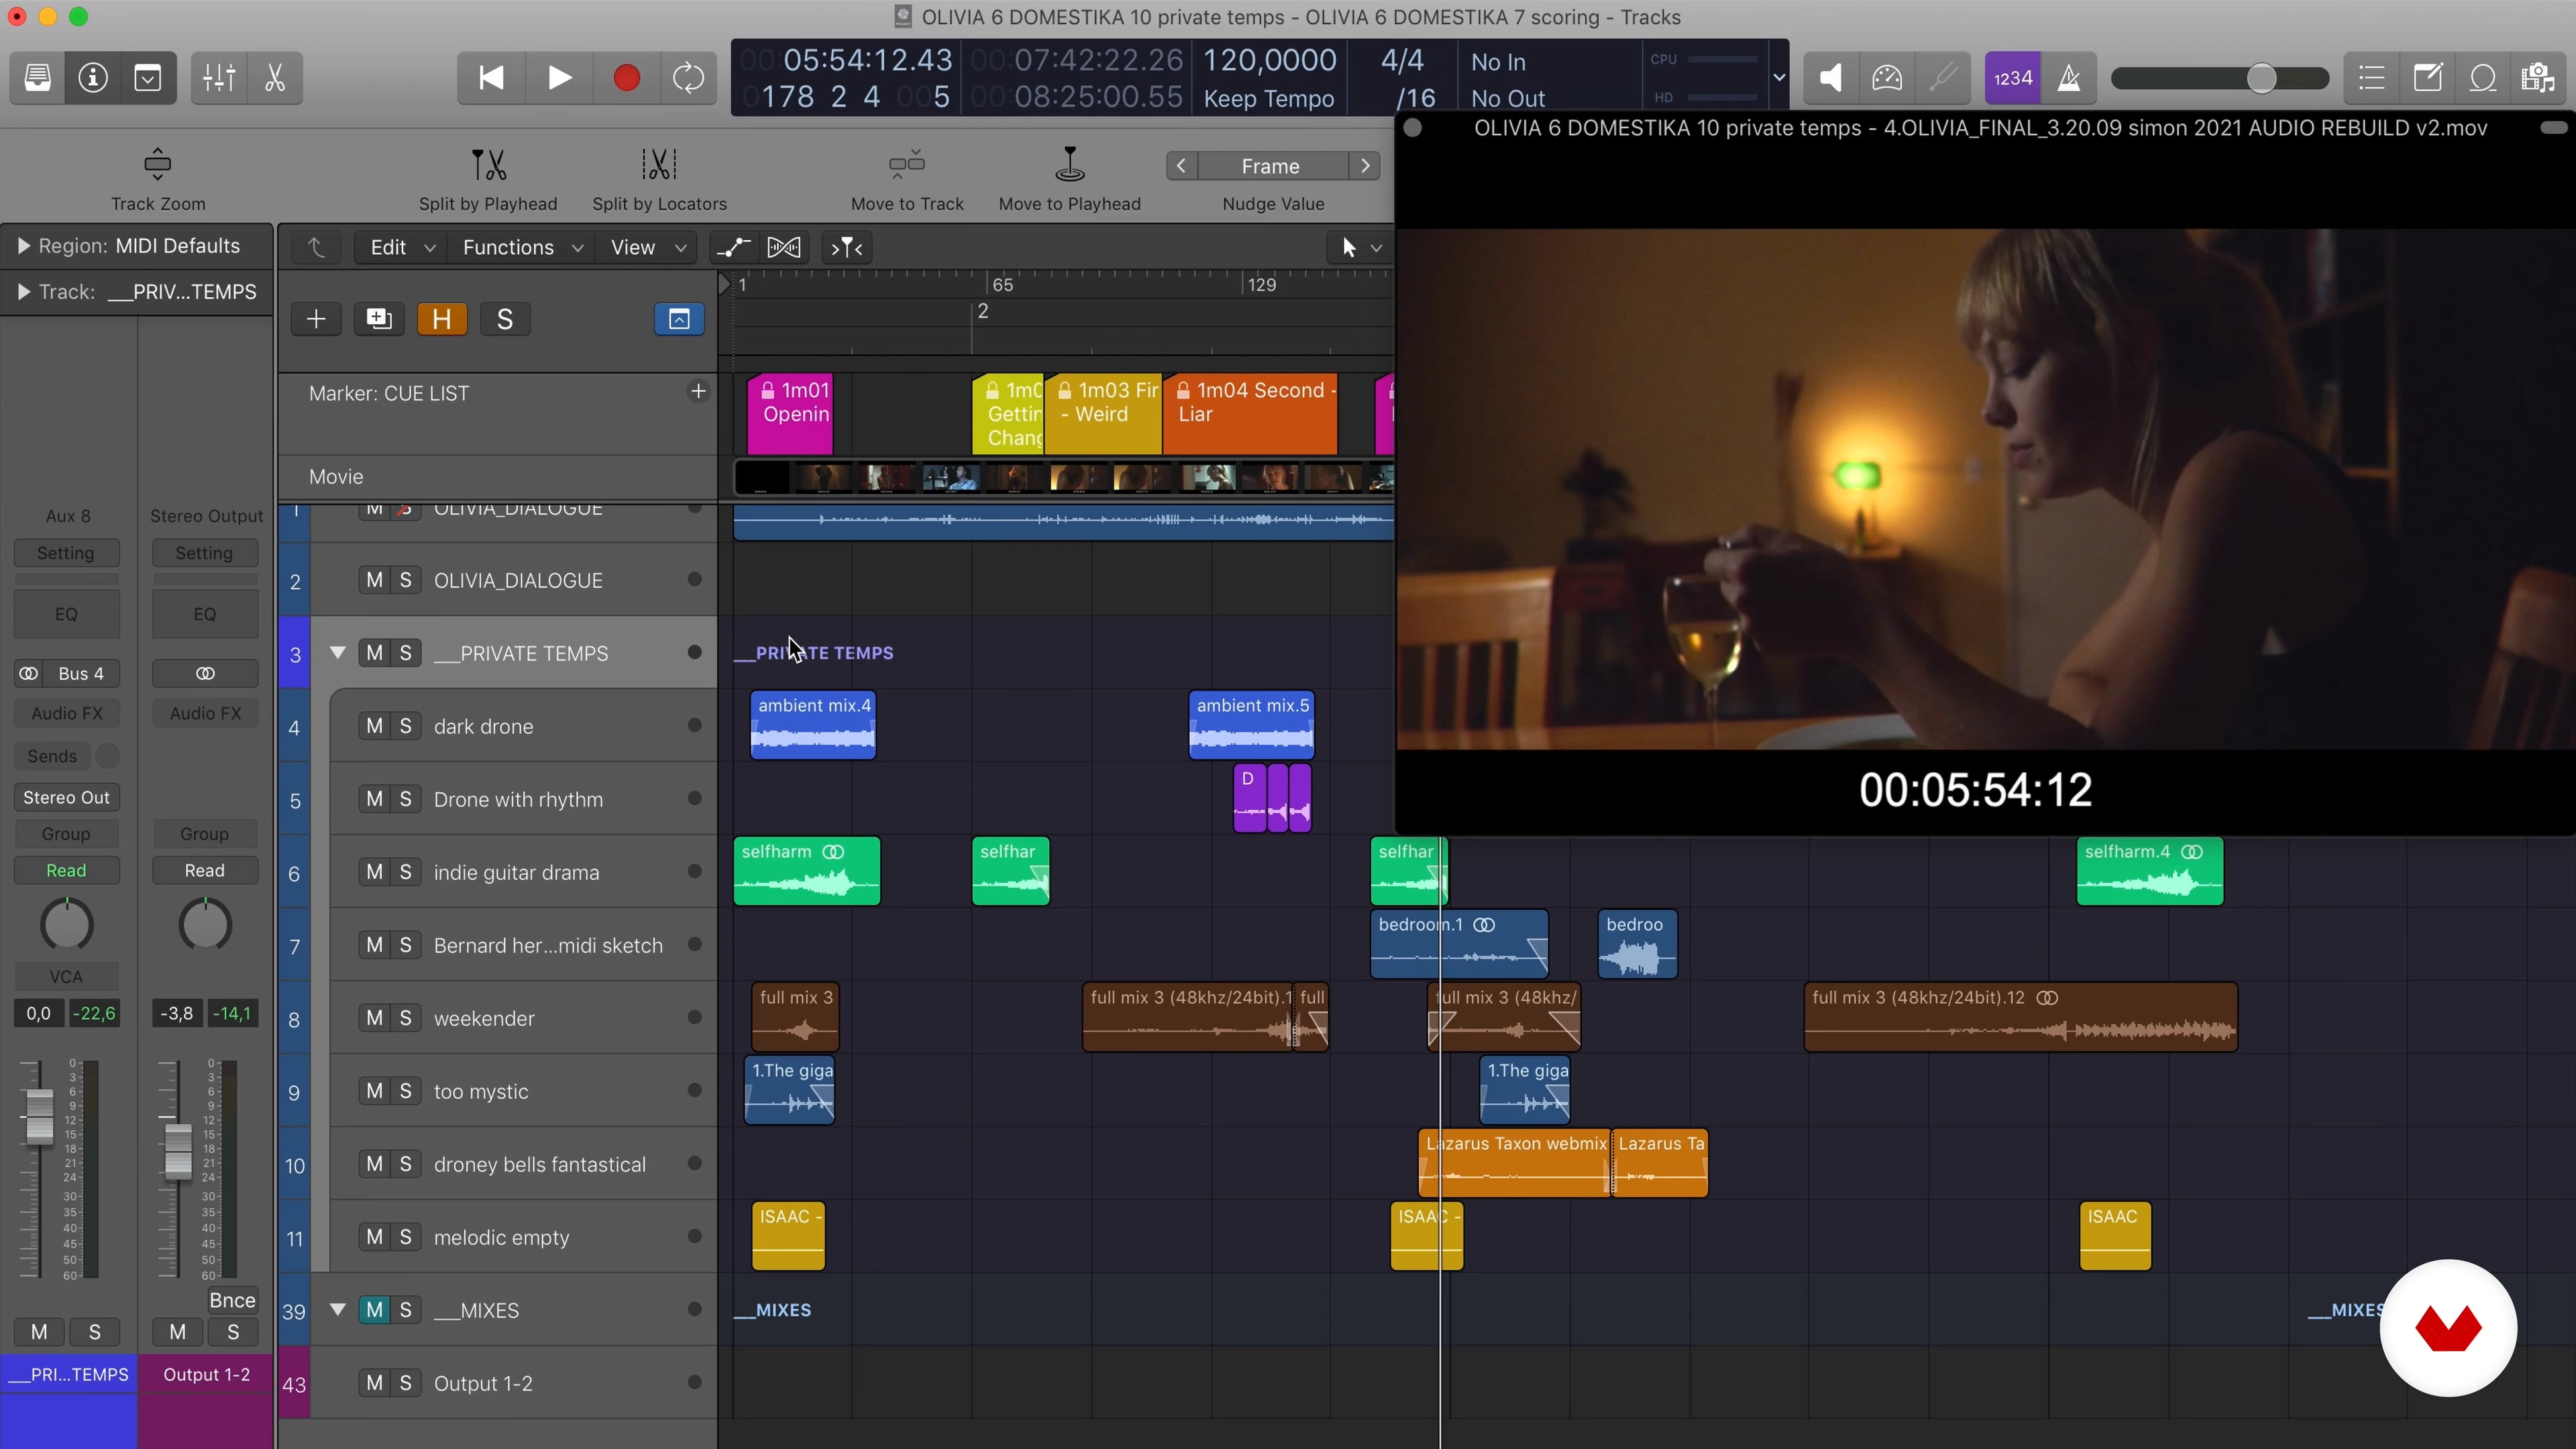Click Split by Playhead tool

tap(488, 165)
